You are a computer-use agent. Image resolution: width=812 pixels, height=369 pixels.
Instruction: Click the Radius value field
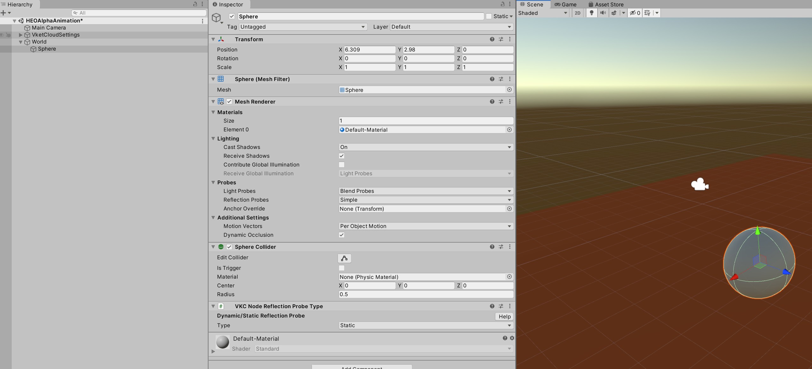pyautogui.click(x=426, y=294)
